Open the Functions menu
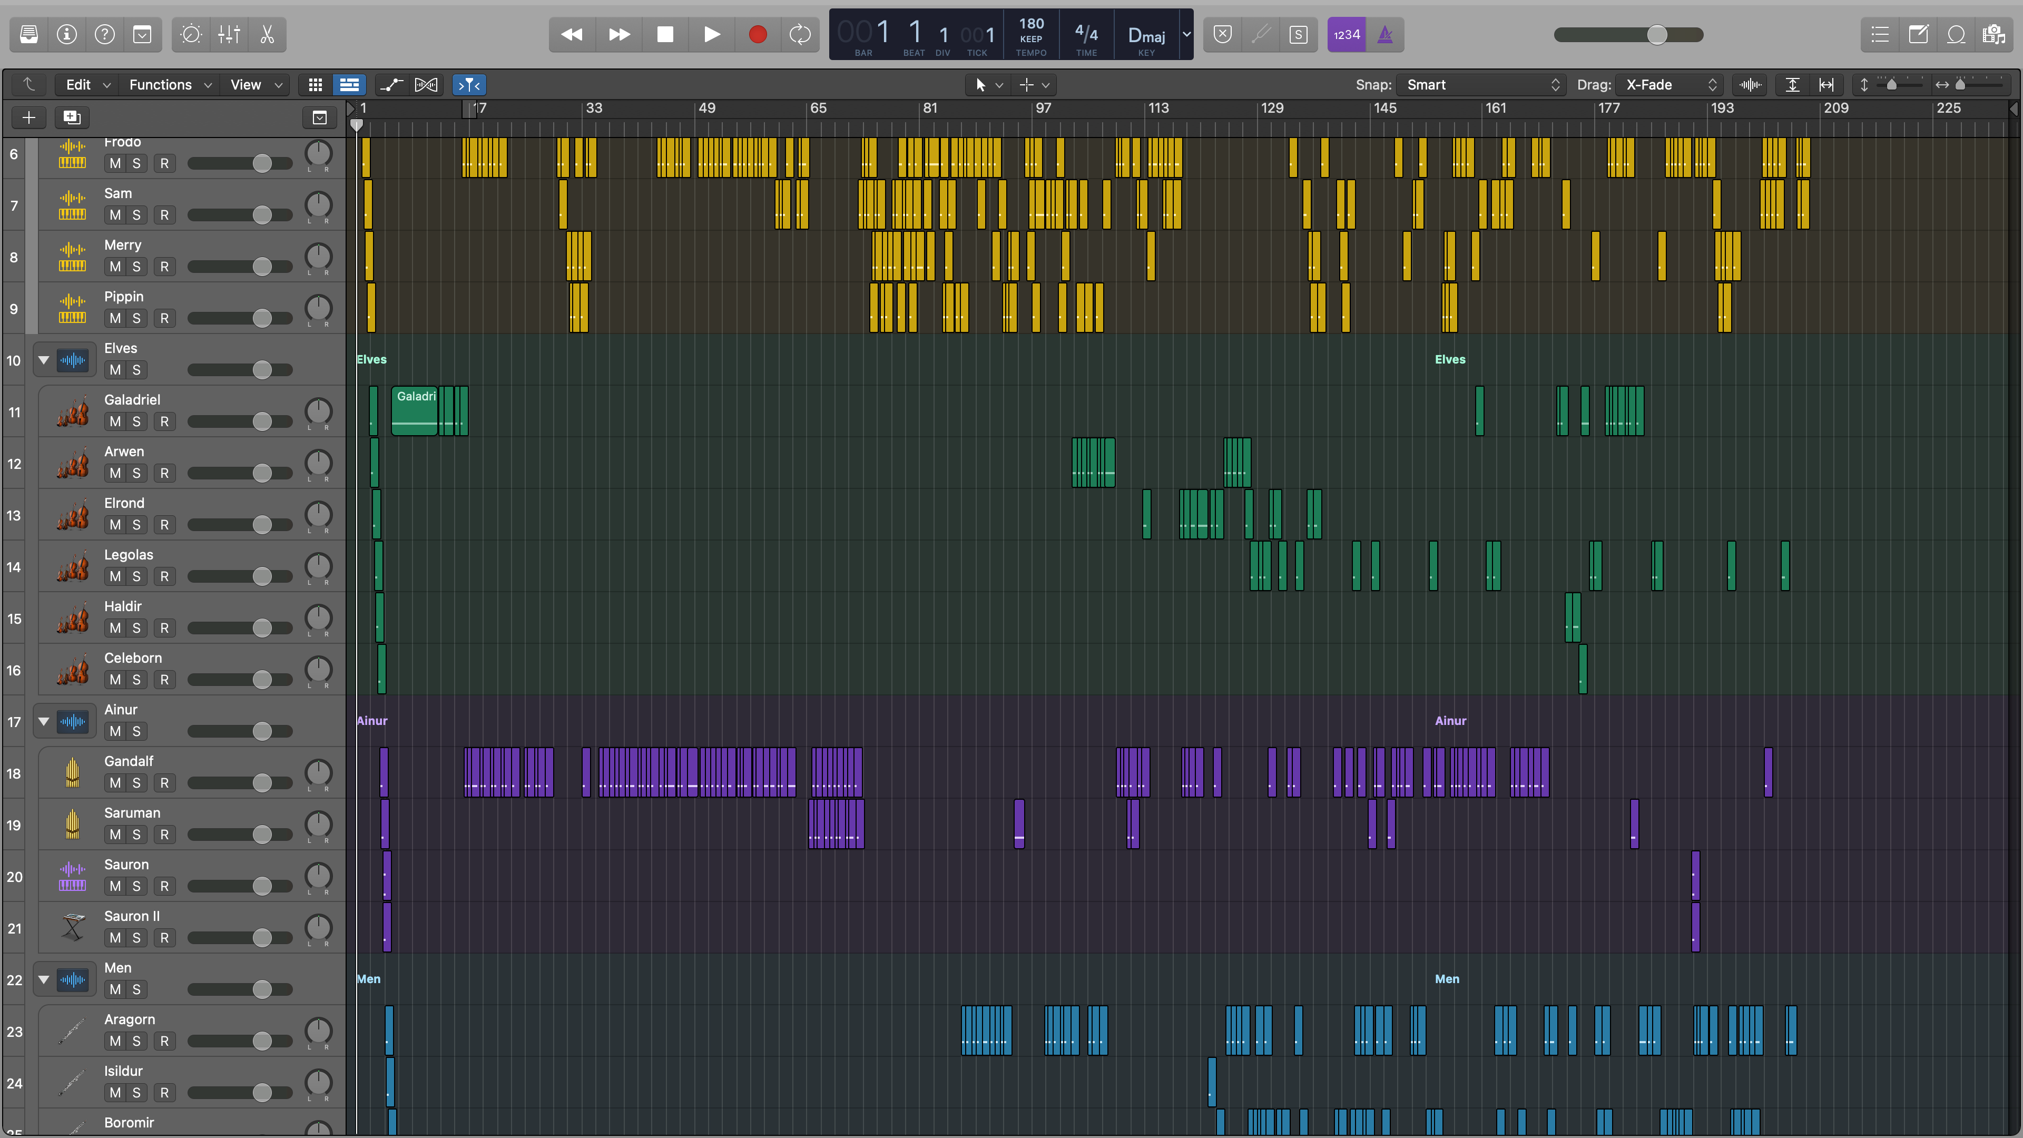The width and height of the screenshot is (2023, 1138). 170,85
